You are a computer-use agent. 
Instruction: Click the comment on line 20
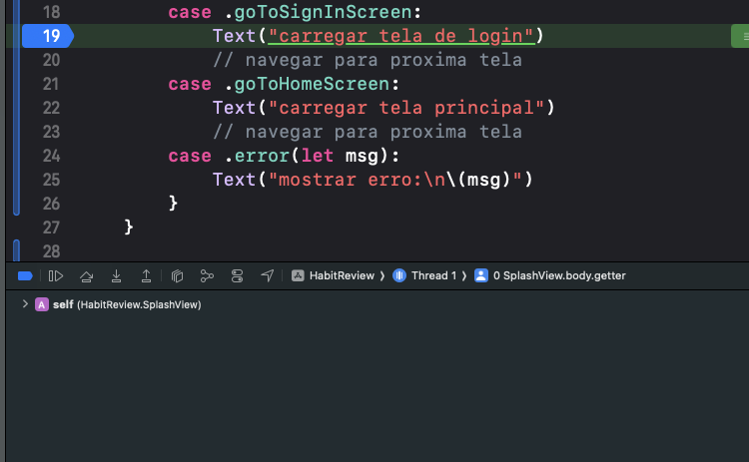click(x=368, y=60)
